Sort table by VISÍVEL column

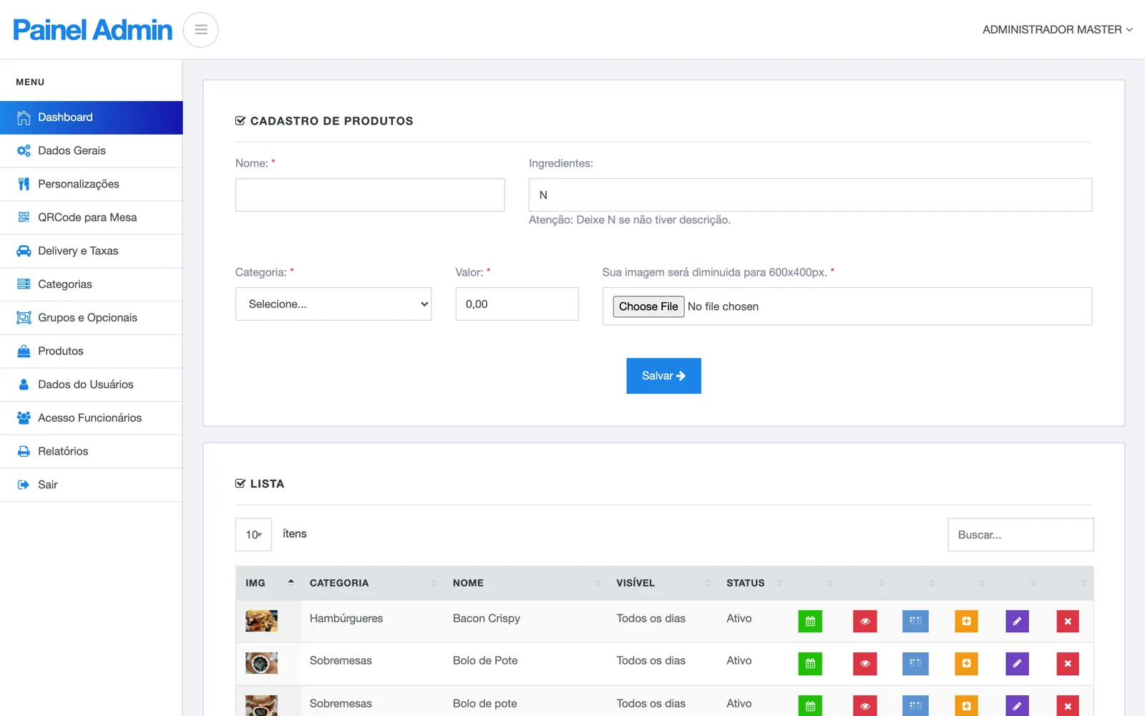coord(663,583)
